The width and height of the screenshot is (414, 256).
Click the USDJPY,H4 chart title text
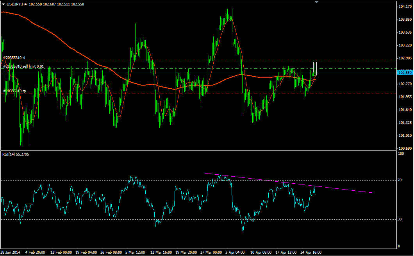tap(17, 4)
